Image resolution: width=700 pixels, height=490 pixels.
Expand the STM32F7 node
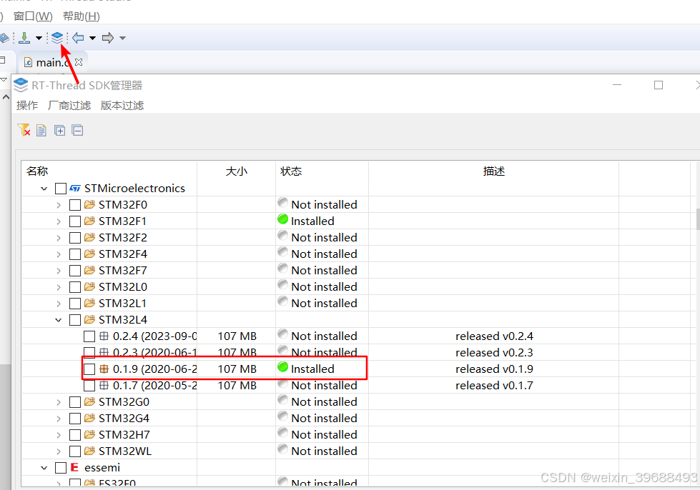click(x=59, y=271)
